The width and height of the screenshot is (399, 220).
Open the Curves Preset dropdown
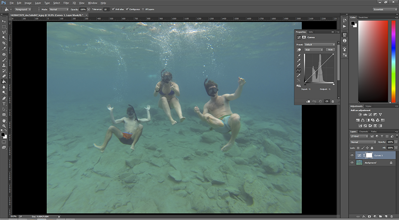point(320,44)
